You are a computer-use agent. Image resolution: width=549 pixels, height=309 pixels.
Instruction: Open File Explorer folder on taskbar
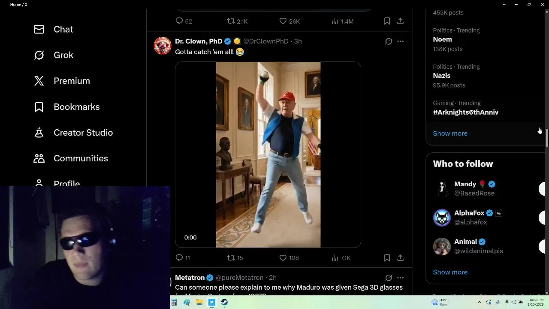coord(199,303)
